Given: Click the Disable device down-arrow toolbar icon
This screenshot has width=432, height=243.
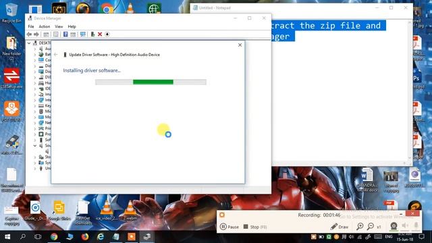Looking at the screenshot, I should pos(107,34).
